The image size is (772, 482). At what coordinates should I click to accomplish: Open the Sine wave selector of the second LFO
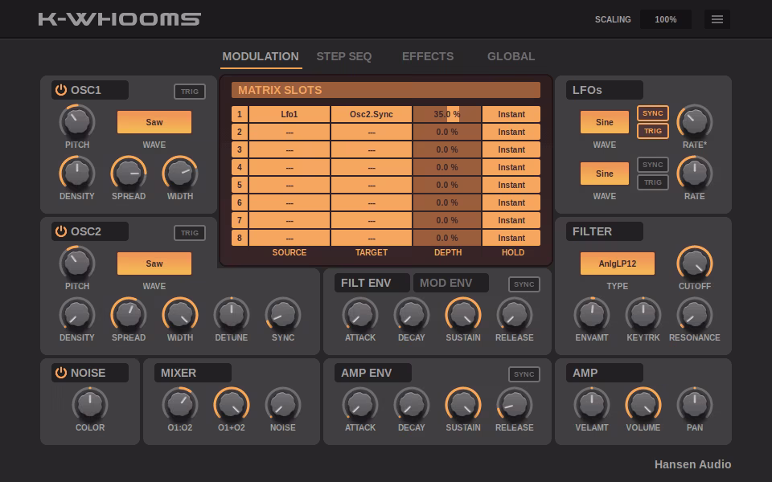[604, 174]
